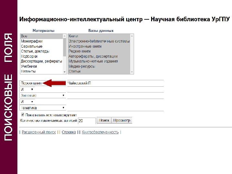Click scroll-up arrow of the Материалы list

click(64, 36)
